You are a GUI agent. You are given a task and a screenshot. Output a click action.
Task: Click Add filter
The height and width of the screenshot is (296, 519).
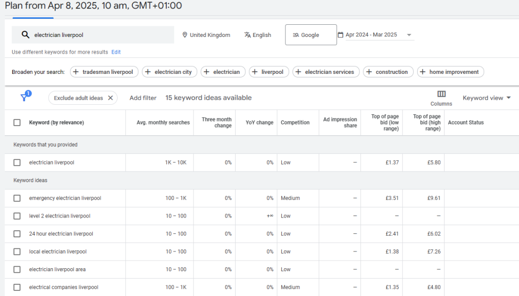click(142, 98)
